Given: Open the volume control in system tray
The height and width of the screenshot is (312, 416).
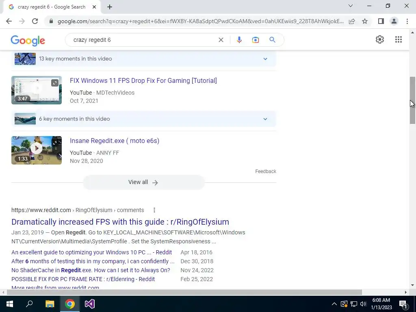Looking at the screenshot, I should [363, 304].
